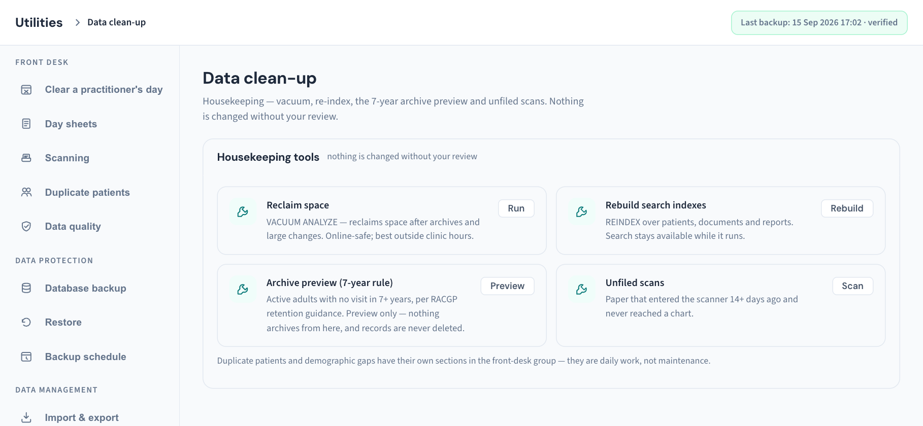The height and width of the screenshot is (426, 923).
Task: Run the Reclaim space vacuum
Action: pos(516,208)
